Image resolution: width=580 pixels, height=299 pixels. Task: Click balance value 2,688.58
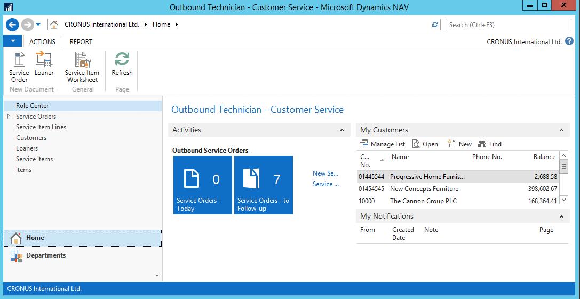click(546, 177)
